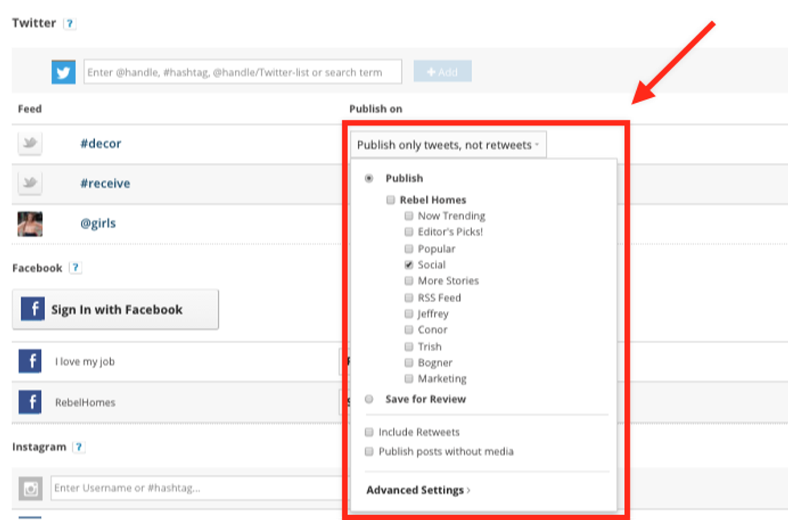Image resolution: width=788 pixels, height=520 pixels.
Task: Click the @girls profile avatar thumbnail
Action: (30, 224)
